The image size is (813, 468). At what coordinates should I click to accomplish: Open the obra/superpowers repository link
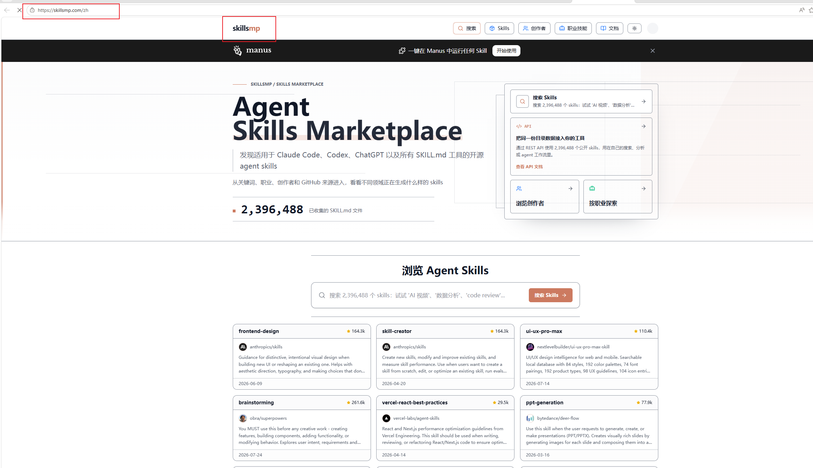pos(268,418)
